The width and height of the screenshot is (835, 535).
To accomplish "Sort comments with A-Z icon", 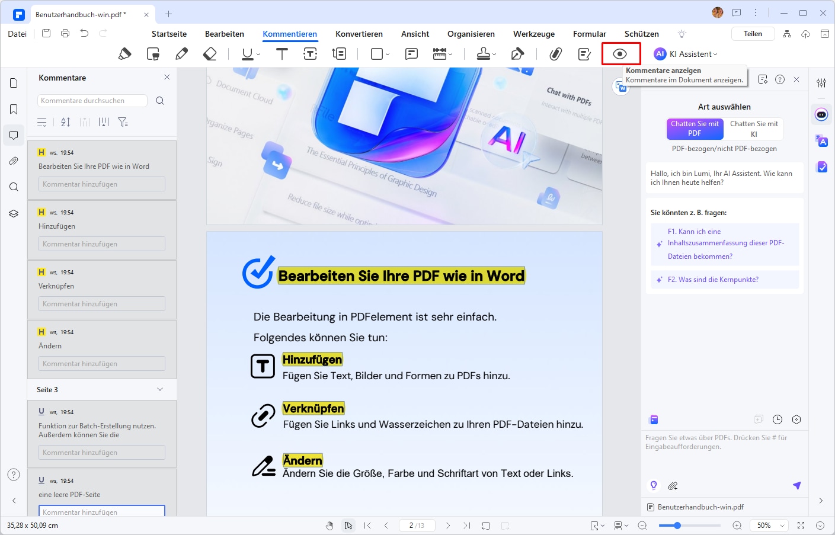I will pyautogui.click(x=66, y=122).
